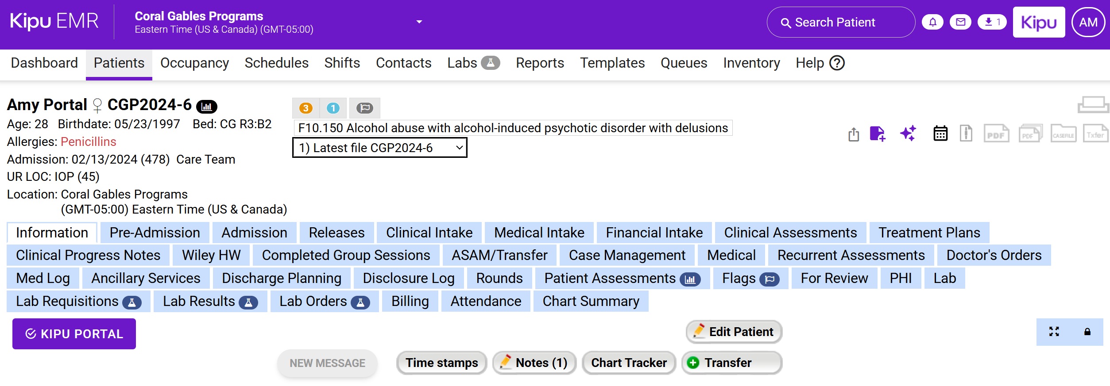Click the purple AI sparkles icon

(x=908, y=134)
